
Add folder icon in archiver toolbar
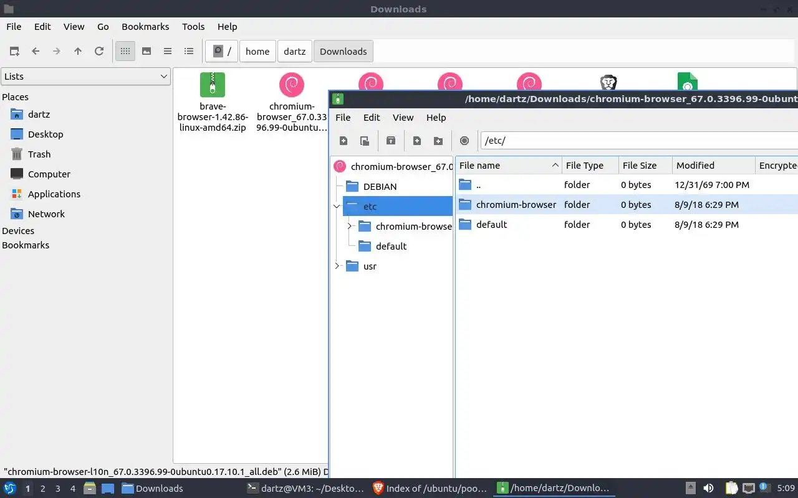pos(438,141)
